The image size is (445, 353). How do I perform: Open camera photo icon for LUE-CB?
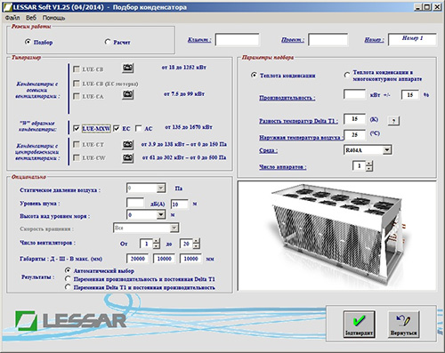[x=128, y=68]
